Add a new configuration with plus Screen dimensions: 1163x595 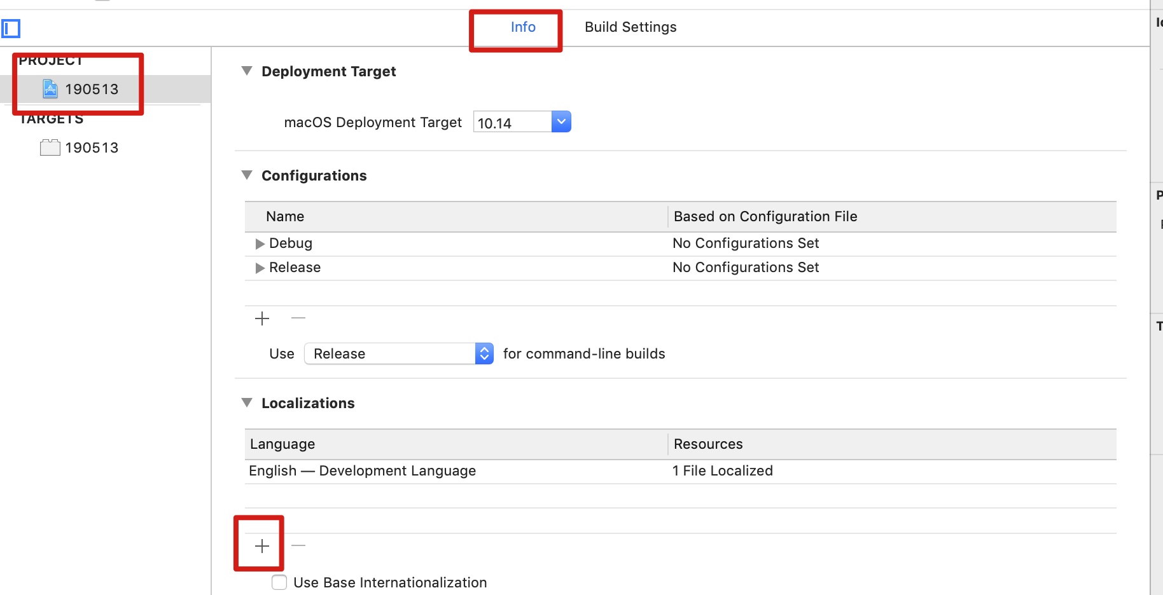(262, 318)
